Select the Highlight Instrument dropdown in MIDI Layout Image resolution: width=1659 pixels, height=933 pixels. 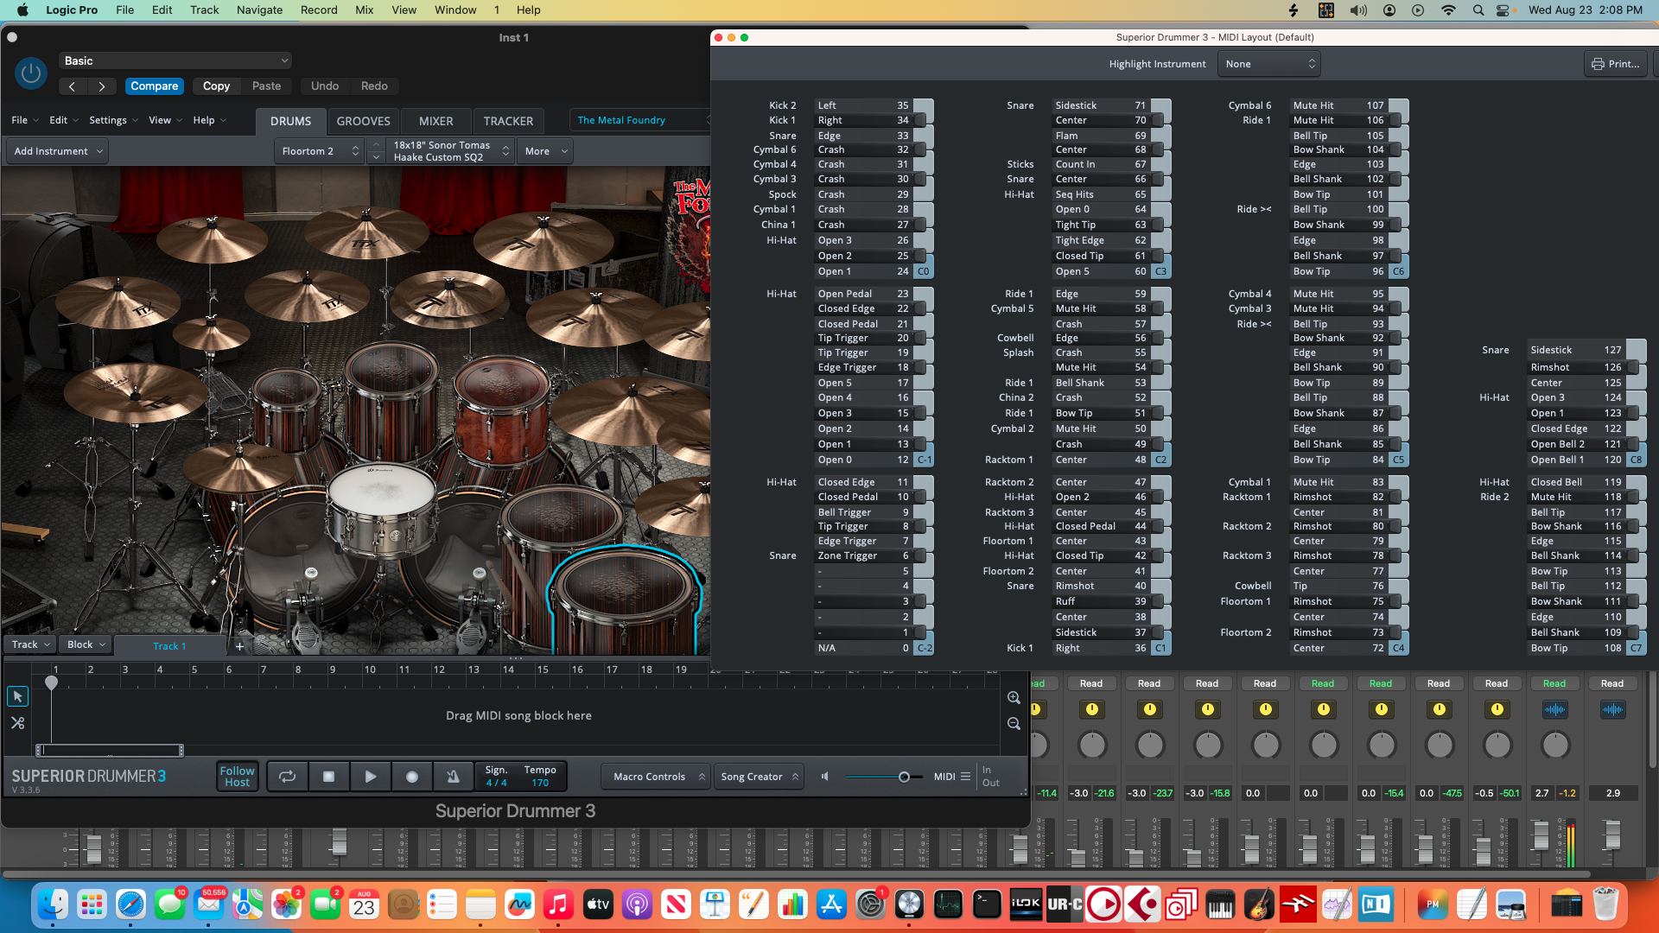click(x=1268, y=64)
